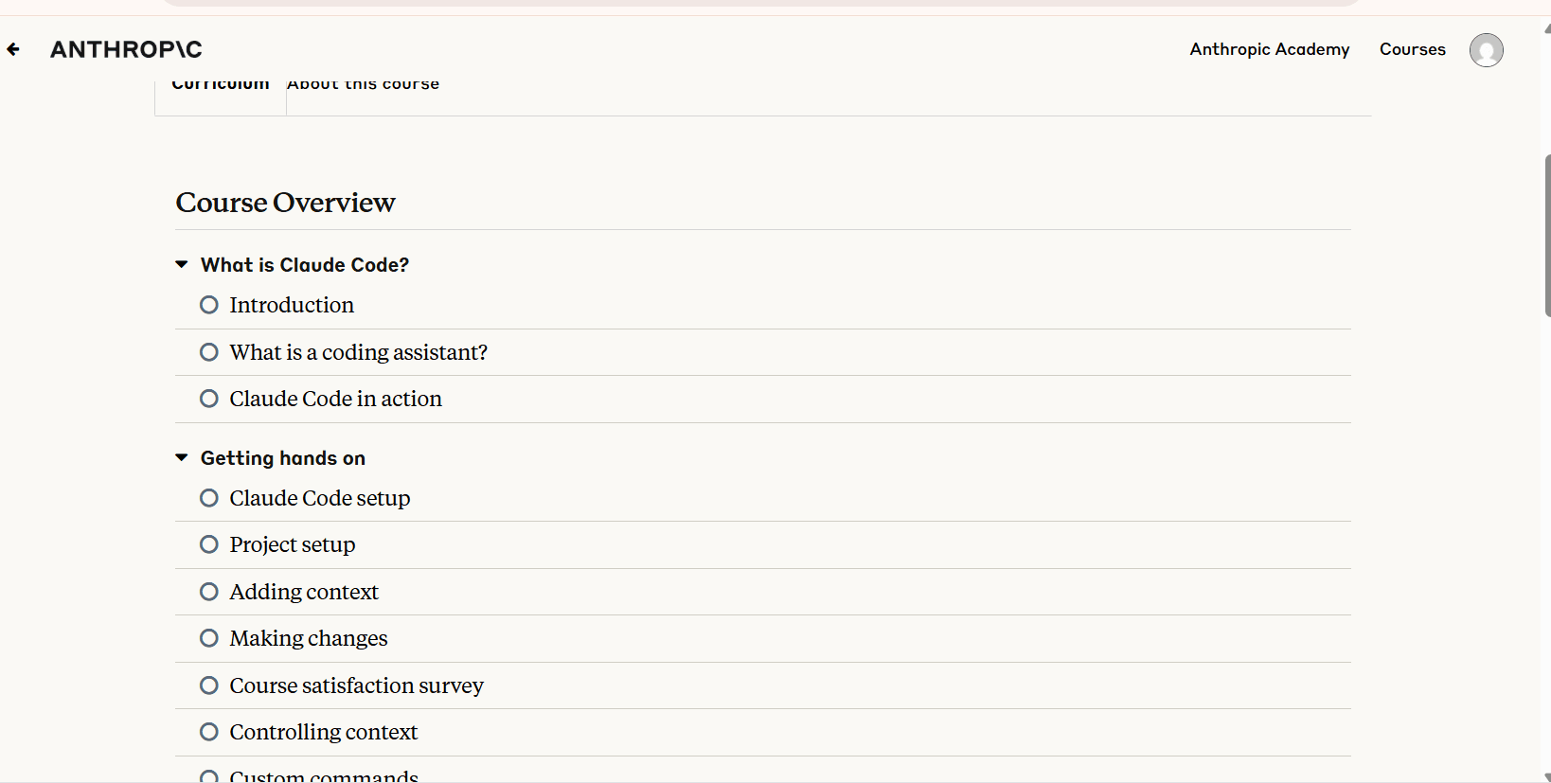
Task: Click circle next to What is a coding assistant
Action: click(x=209, y=352)
